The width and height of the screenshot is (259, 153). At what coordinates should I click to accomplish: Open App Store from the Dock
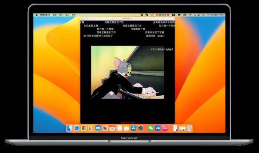coord(133,128)
